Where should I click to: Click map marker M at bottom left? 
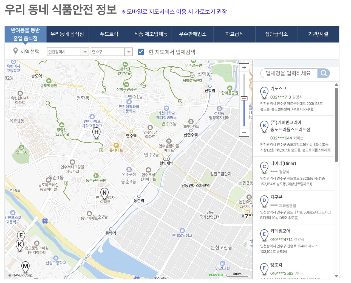click(x=26, y=266)
